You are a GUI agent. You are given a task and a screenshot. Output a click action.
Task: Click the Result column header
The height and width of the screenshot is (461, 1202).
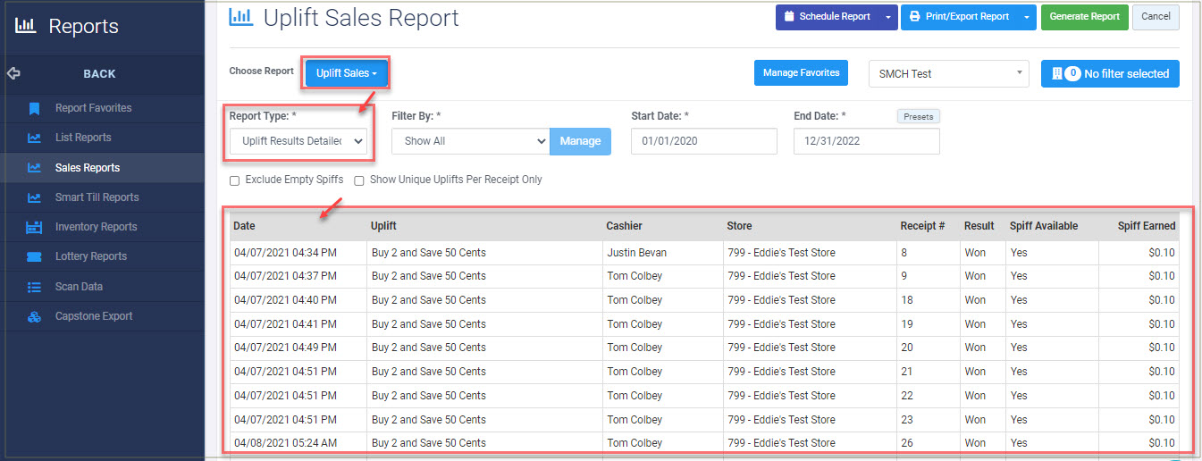tap(983, 226)
